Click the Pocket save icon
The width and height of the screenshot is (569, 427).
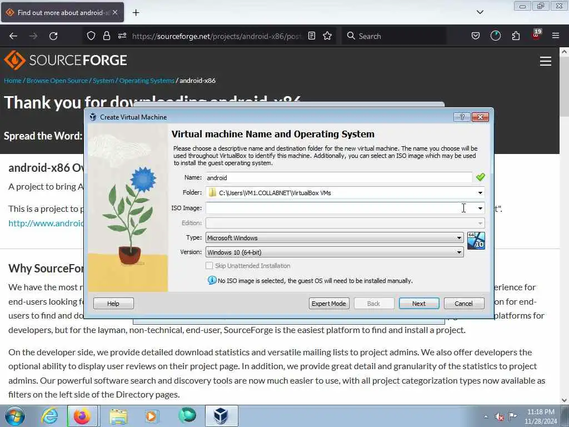click(x=476, y=36)
